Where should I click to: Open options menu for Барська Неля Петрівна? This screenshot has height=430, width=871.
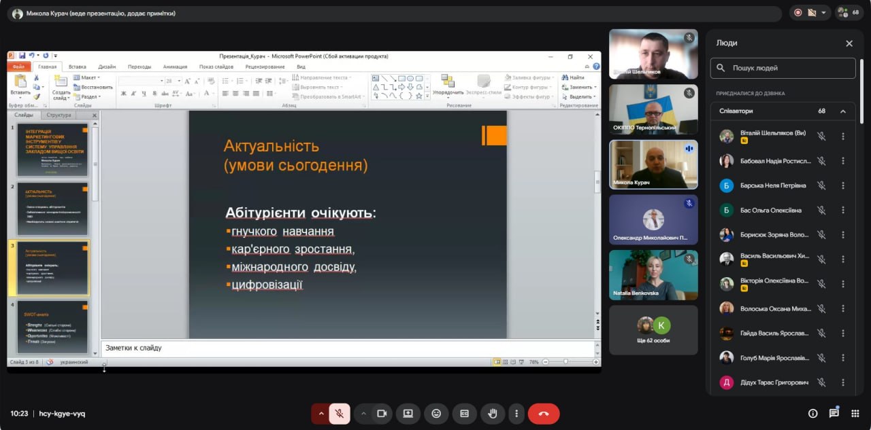843,185
